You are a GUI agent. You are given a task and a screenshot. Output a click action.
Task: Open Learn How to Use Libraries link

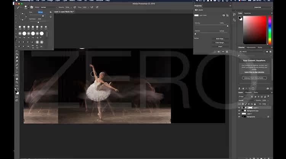(254, 72)
